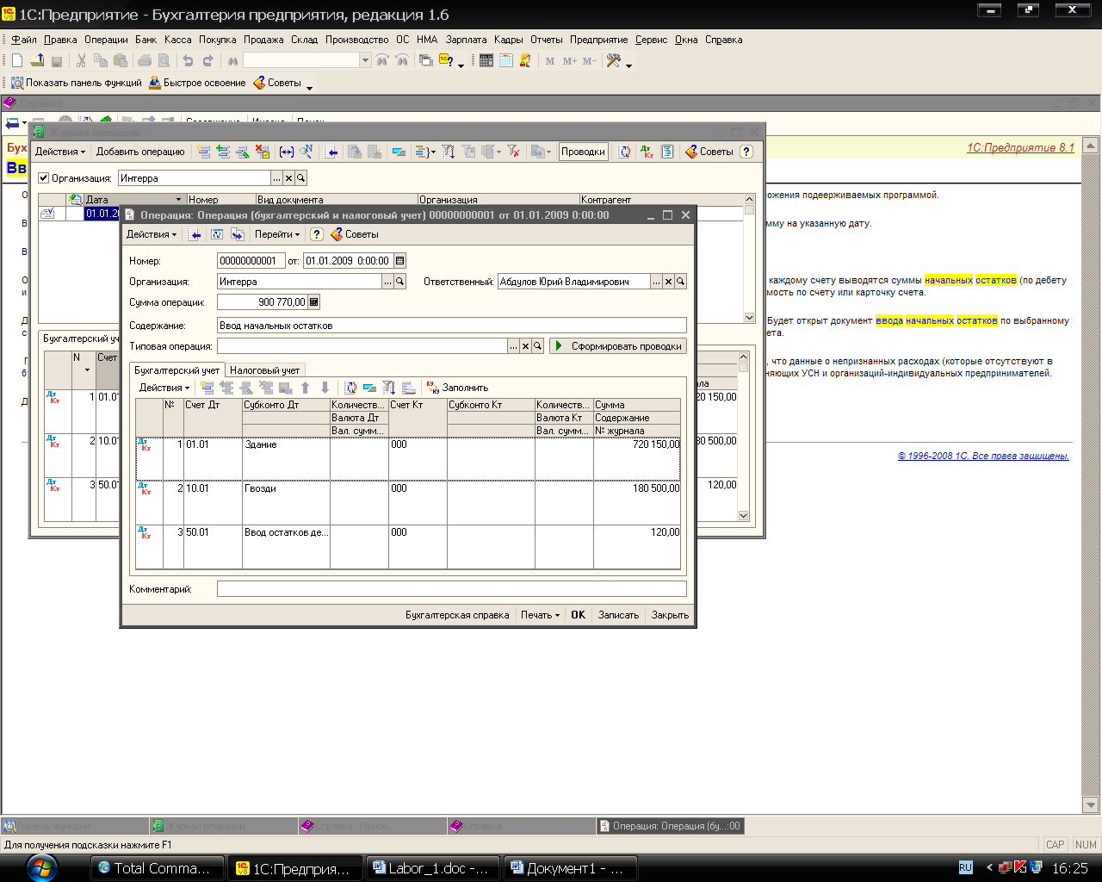Click move row up arrow in postings toolbar
1102x882 pixels.
click(305, 388)
